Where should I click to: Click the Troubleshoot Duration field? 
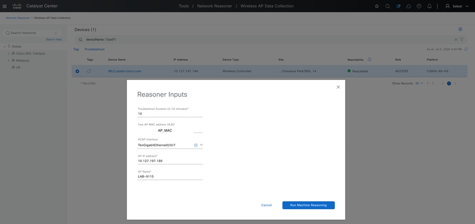(170, 114)
